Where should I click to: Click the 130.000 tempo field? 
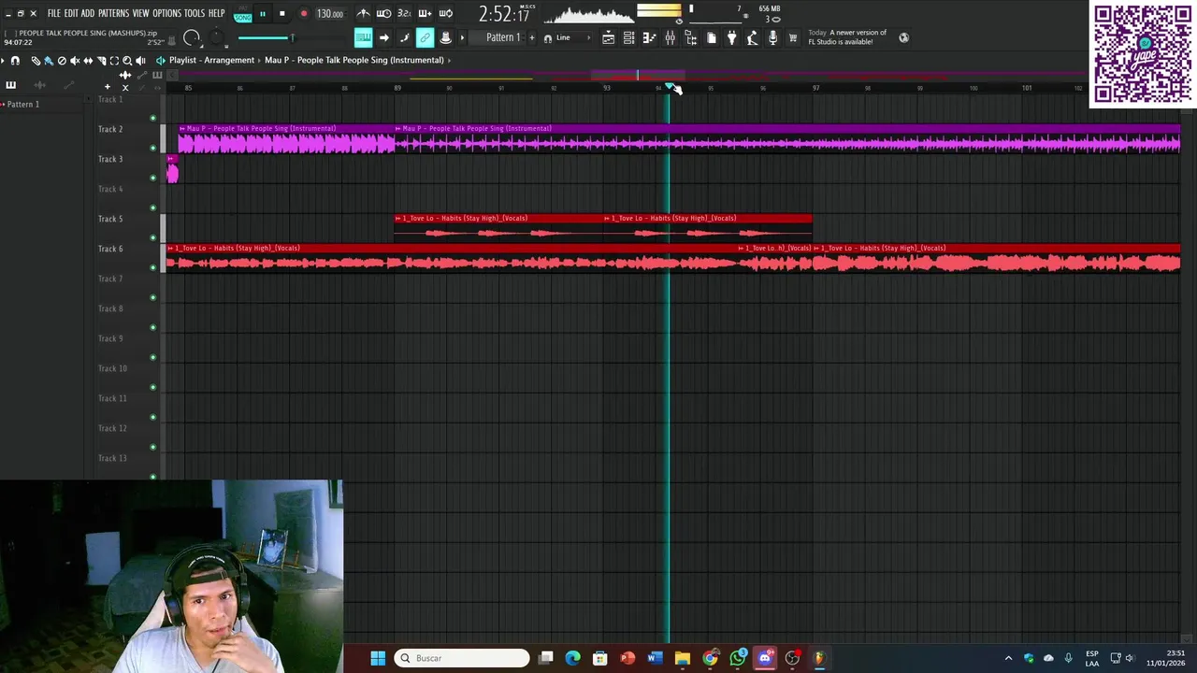click(x=329, y=14)
